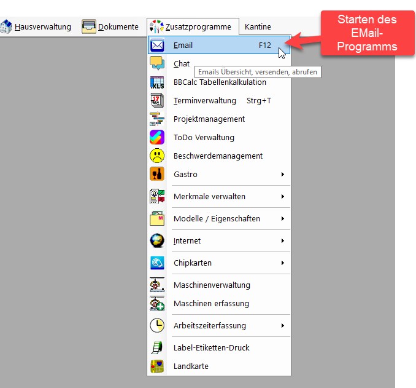This screenshot has width=416, height=388.
Task: Open the Landkarte entry
Action: pos(219,366)
